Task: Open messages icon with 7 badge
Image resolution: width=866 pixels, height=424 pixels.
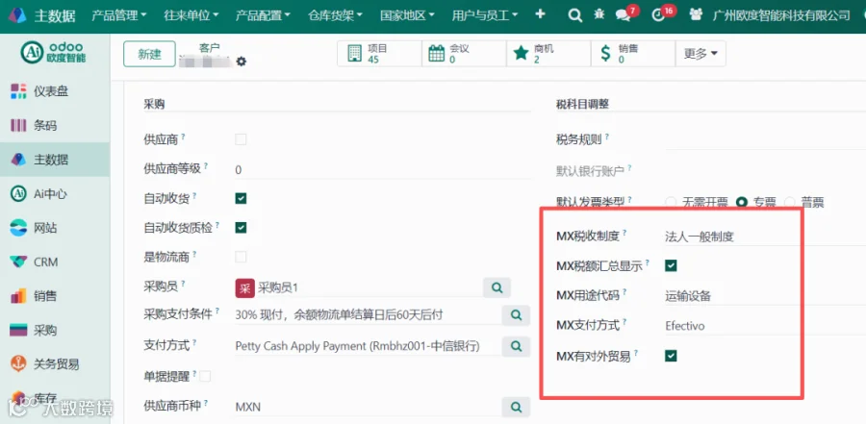Action: click(x=625, y=14)
